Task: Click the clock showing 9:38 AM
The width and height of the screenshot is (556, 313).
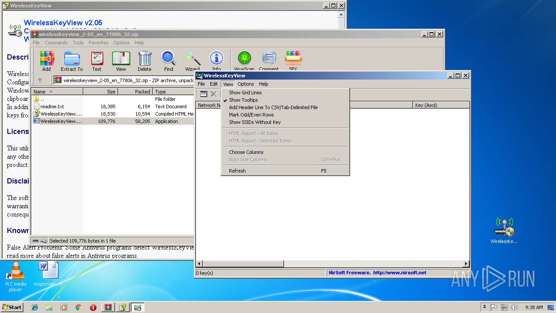Action: (x=534, y=307)
